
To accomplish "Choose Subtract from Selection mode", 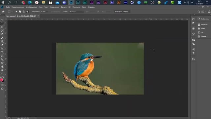I will pyautogui.click(x=23, y=12).
